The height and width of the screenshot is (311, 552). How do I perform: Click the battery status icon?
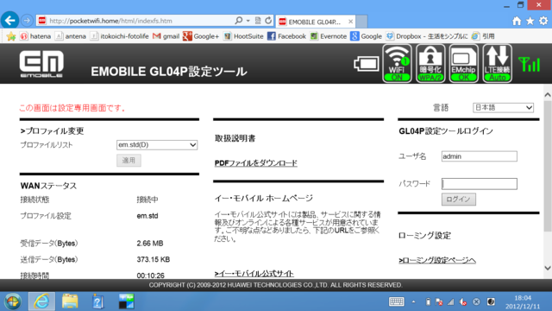pos(366,64)
